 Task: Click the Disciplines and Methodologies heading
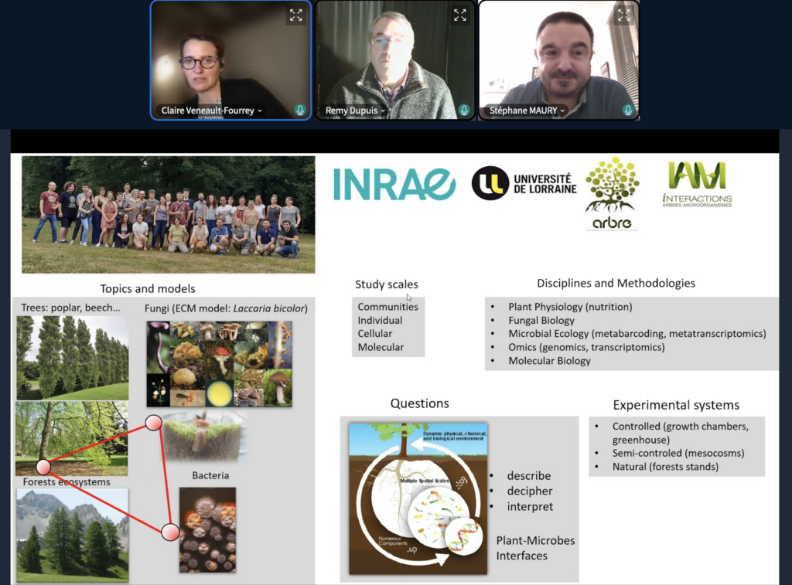pos(616,283)
